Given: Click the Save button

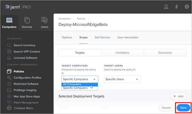Looking at the screenshot, I should coord(183,108).
